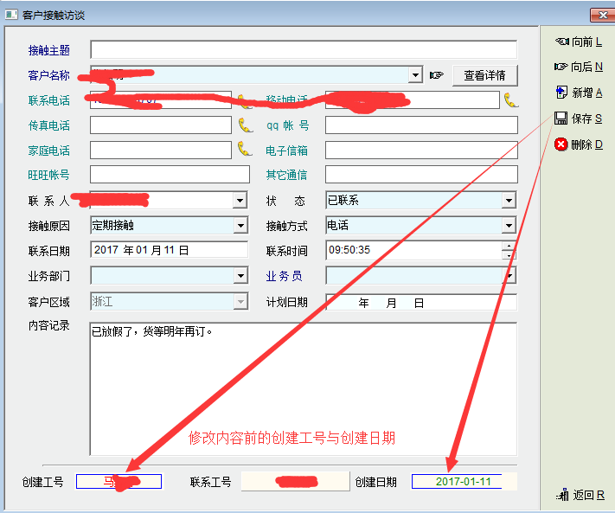
Task: Click the phone icon beside 传真电话 field
Action: coord(245,125)
